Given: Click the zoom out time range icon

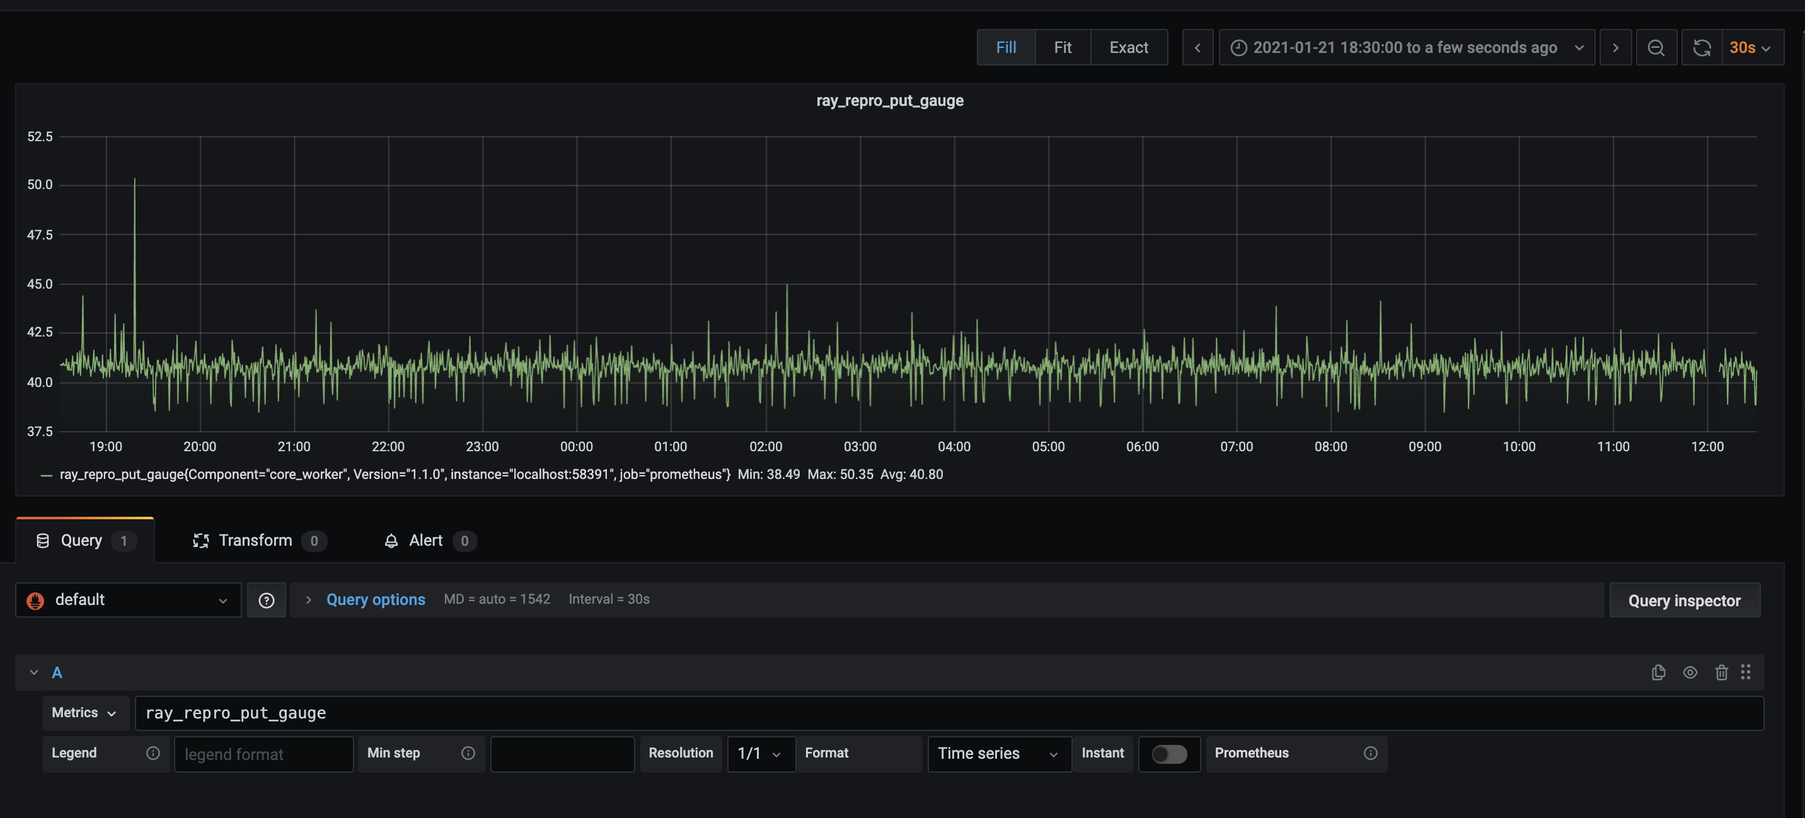Looking at the screenshot, I should click(1656, 48).
